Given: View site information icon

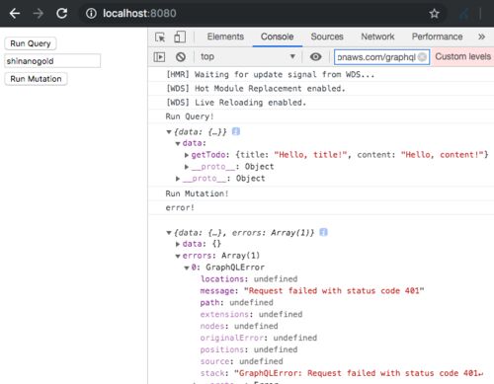Looking at the screenshot, I should pos(91,14).
